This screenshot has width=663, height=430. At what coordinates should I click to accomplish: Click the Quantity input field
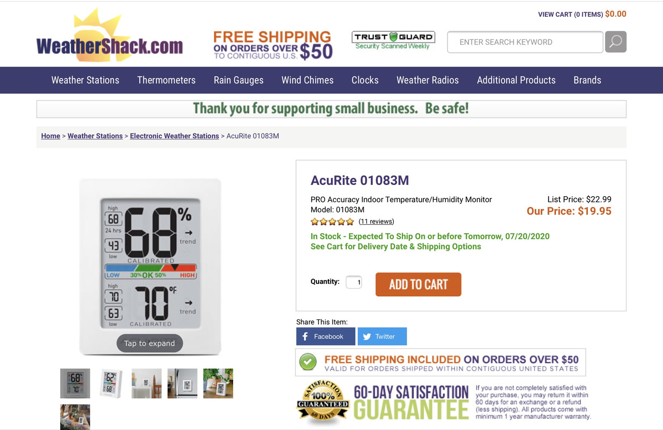[x=354, y=282]
